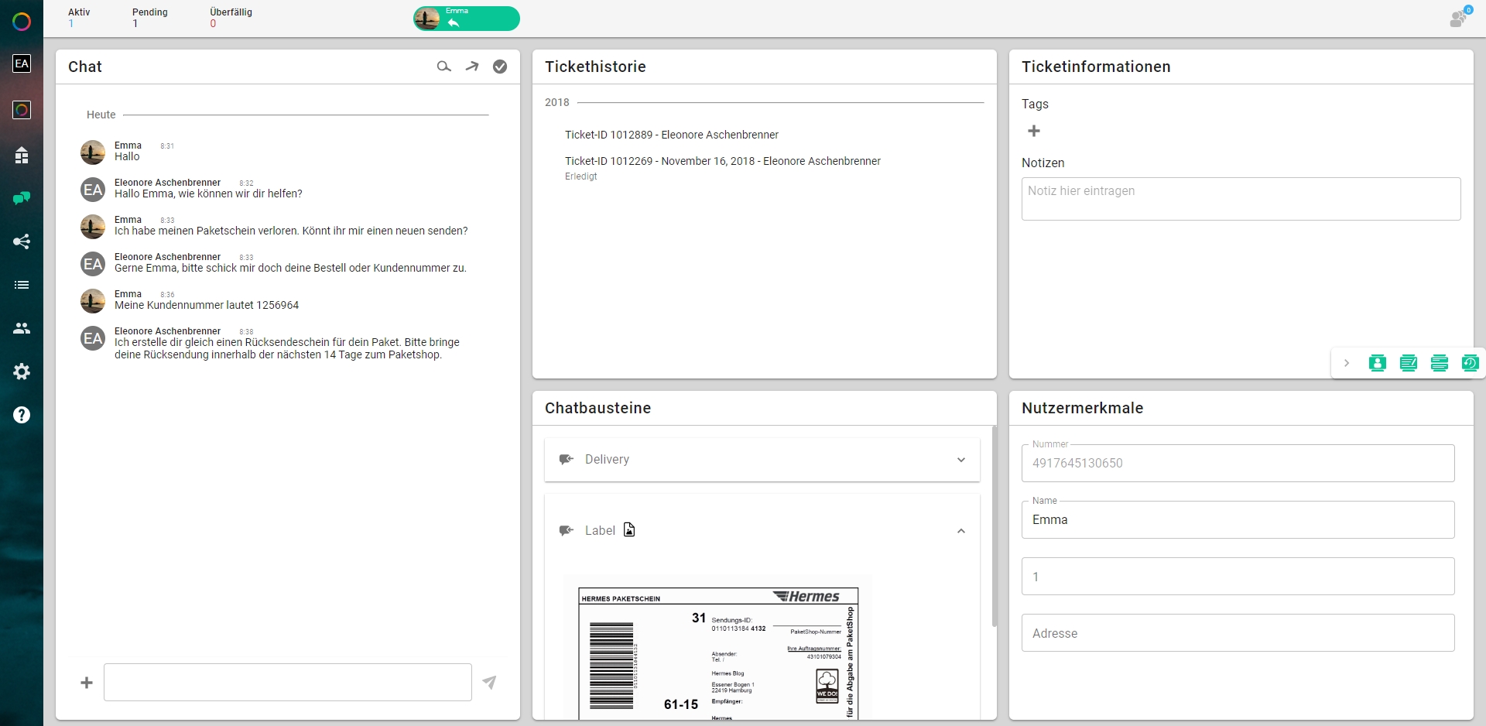Click the Name field containing Emma

1238,519
